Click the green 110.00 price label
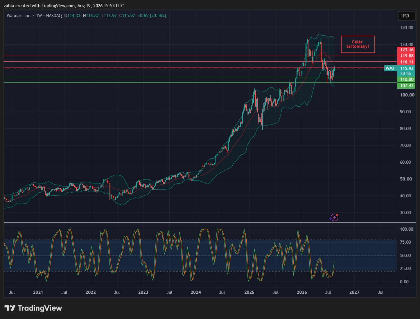The width and height of the screenshot is (420, 319). pyautogui.click(x=406, y=79)
